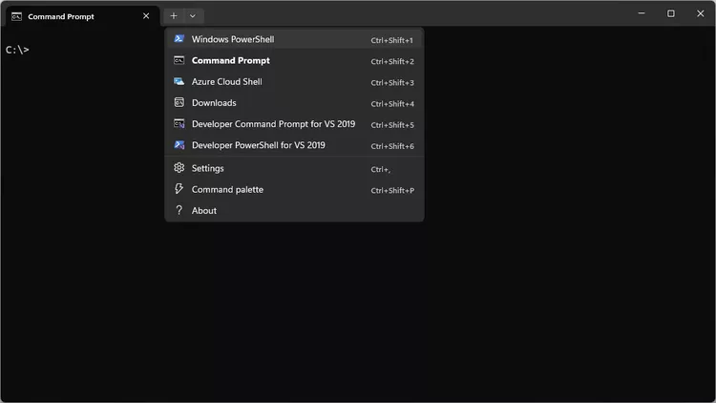Close the Command Prompt tab
This screenshot has width=716, height=403.
click(x=146, y=16)
